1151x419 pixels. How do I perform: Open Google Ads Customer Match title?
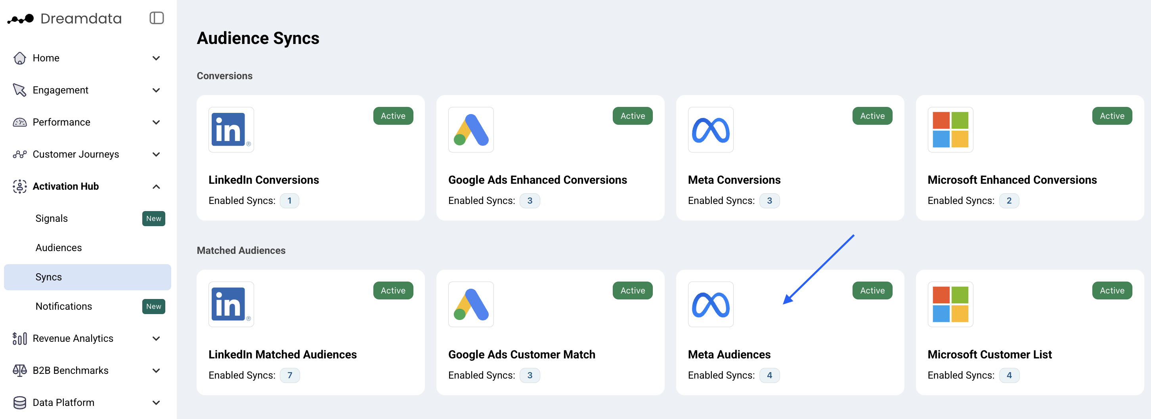(522, 355)
